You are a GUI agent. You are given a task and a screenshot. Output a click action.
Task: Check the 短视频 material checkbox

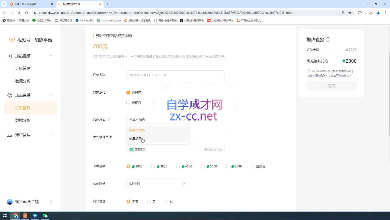[128, 103]
